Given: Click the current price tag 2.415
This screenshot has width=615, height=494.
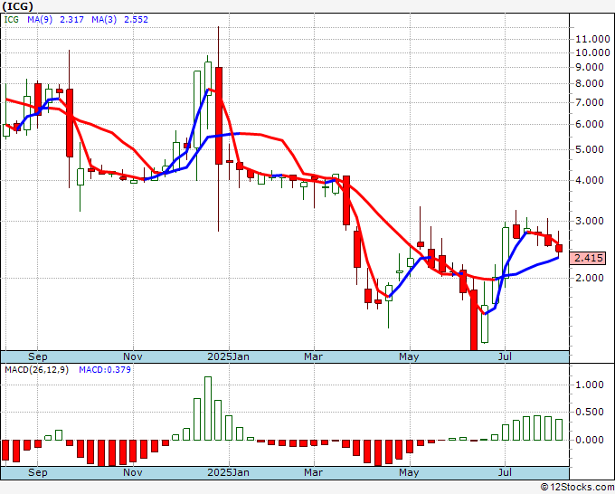Looking at the screenshot, I should pyautogui.click(x=589, y=258).
